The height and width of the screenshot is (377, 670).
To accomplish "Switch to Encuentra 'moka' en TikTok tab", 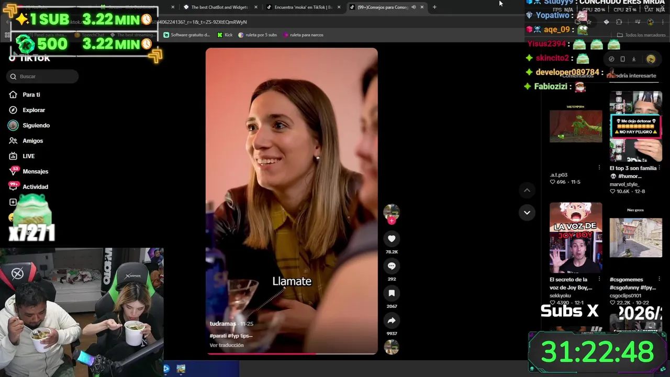I will click(x=300, y=7).
